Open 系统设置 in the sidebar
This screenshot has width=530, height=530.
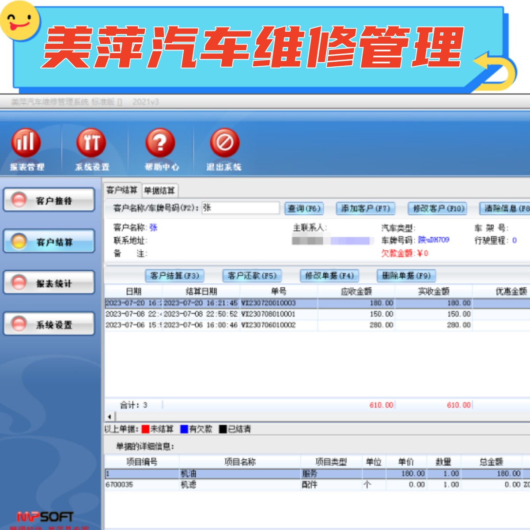coord(49,324)
